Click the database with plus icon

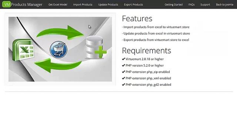pyautogui.click(x=96, y=47)
